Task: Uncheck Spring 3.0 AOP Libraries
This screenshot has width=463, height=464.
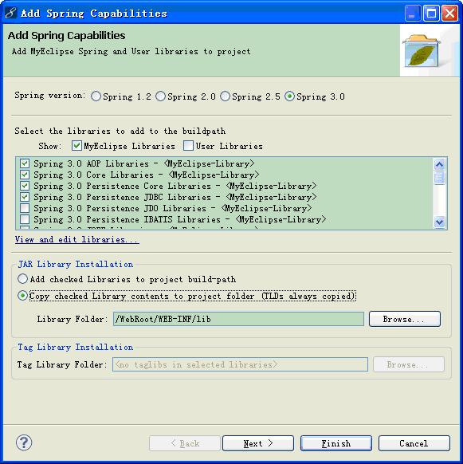Action: 25,163
